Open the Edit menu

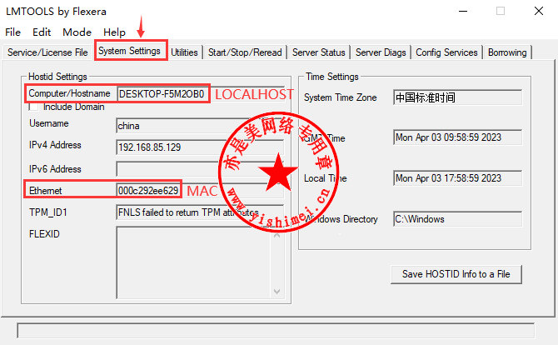coord(42,32)
